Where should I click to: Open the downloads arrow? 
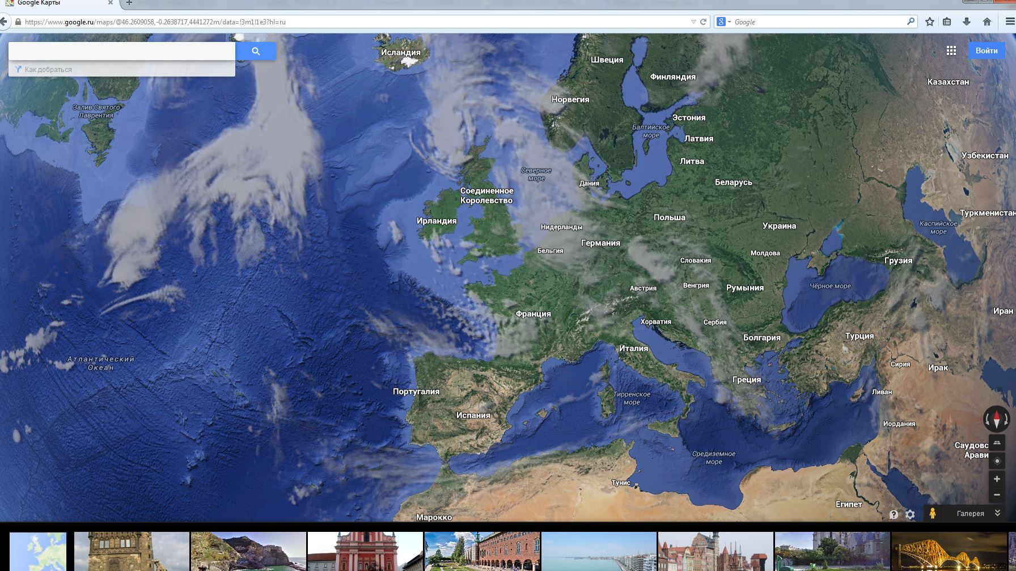point(967,22)
